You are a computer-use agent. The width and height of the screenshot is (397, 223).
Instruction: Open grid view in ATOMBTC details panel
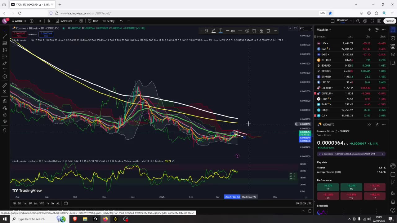[369, 125]
